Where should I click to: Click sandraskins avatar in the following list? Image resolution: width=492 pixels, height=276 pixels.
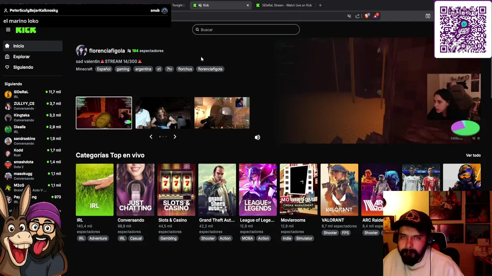pyautogui.click(x=8, y=141)
